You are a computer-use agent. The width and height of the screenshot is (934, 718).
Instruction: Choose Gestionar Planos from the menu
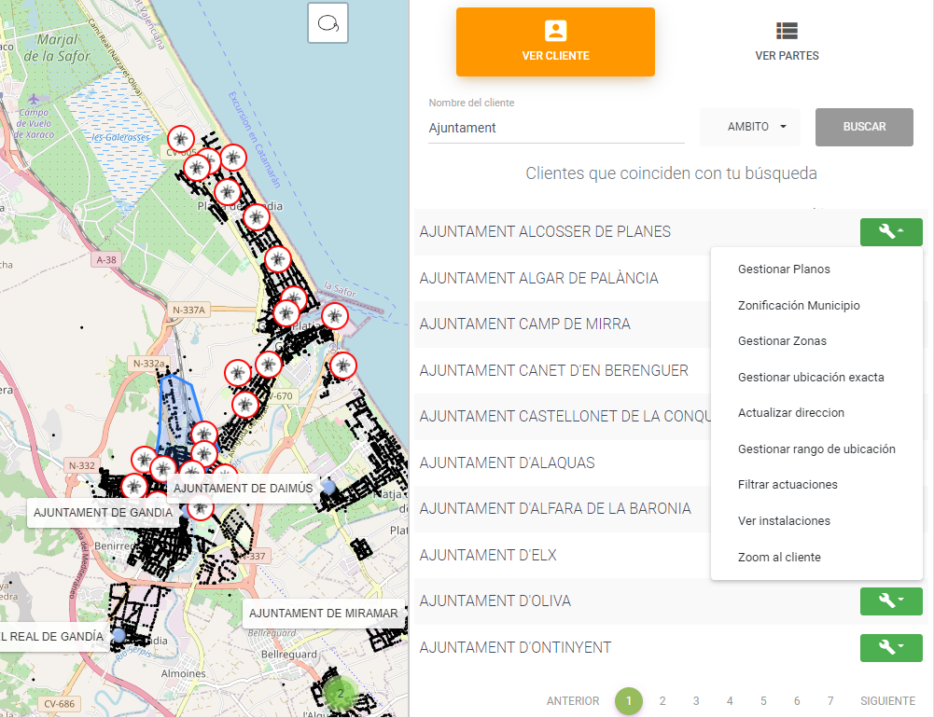(x=816, y=269)
